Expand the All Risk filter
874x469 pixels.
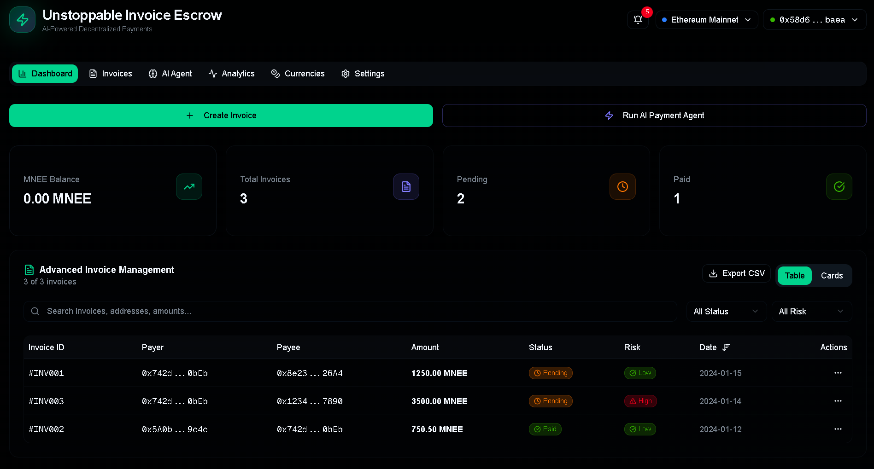point(811,312)
